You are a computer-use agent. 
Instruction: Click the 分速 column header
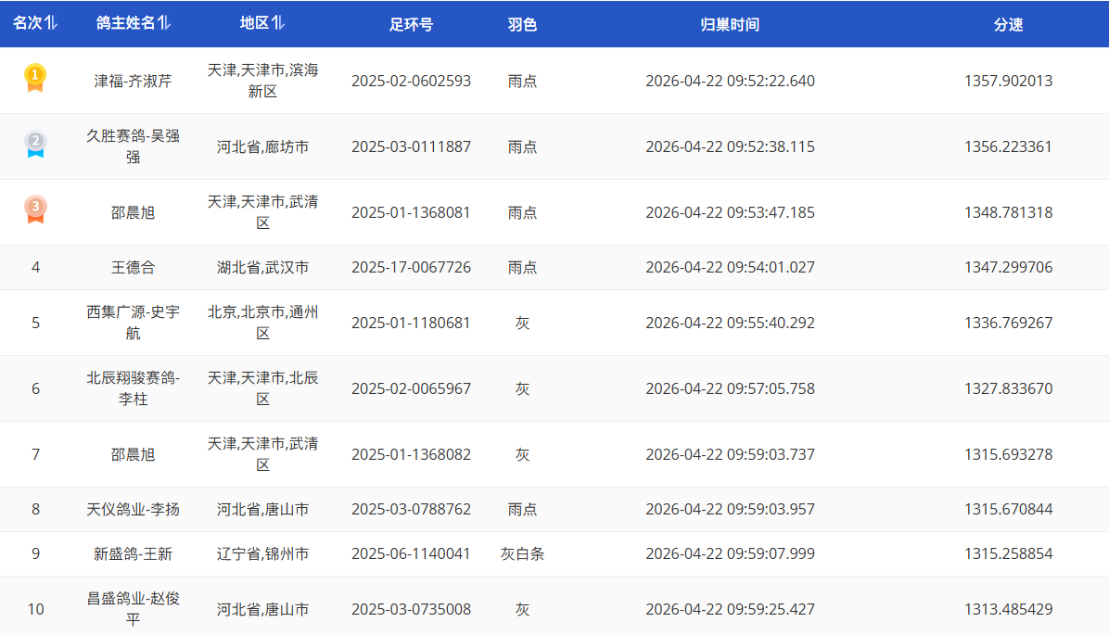click(x=1008, y=25)
